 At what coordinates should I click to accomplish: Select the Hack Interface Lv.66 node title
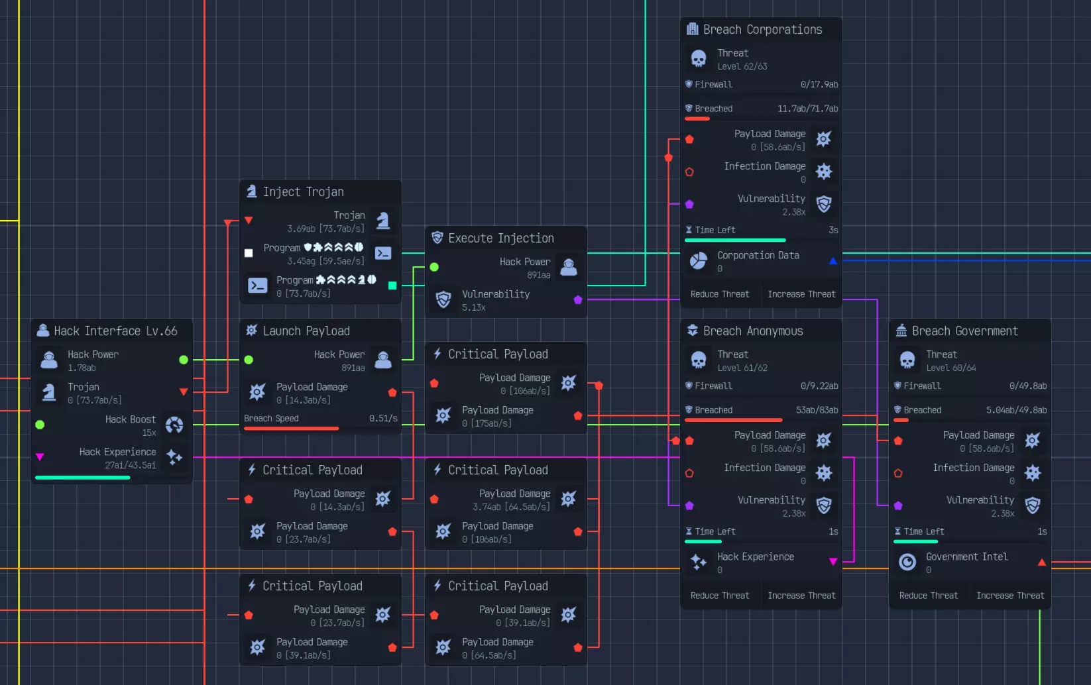[115, 331]
